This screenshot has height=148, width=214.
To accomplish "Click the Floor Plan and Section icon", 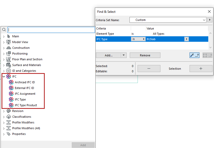I will (x=9, y=59).
